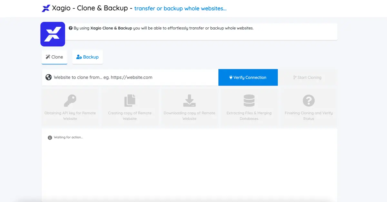Viewport: 387px width, 202px height.
Task: Click the Start Cloning button
Action: (x=307, y=78)
